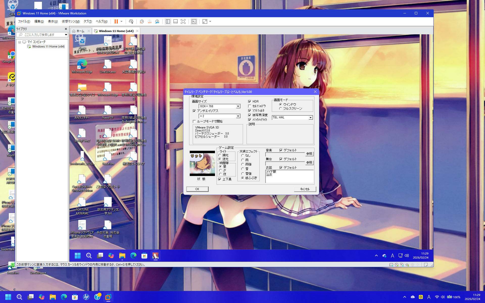Click the 音楽 参照 browse button

(309, 154)
